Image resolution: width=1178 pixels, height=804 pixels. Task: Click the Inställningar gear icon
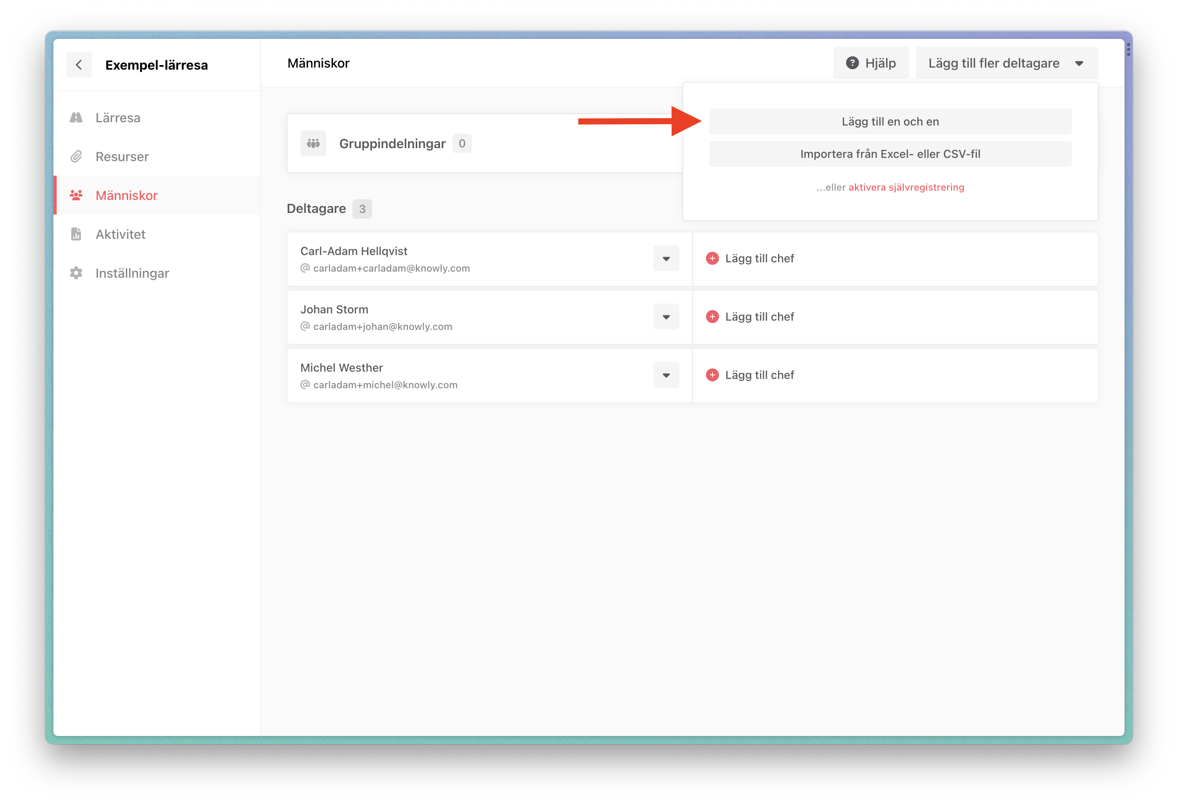pyautogui.click(x=76, y=273)
